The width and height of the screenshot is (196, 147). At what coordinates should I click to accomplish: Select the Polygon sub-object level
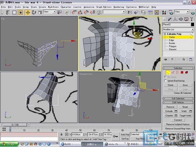[173, 46]
